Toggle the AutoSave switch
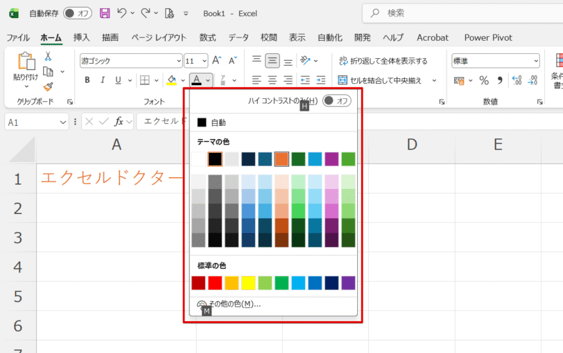This screenshot has height=353, width=563. pyautogui.click(x=78, y=13)
